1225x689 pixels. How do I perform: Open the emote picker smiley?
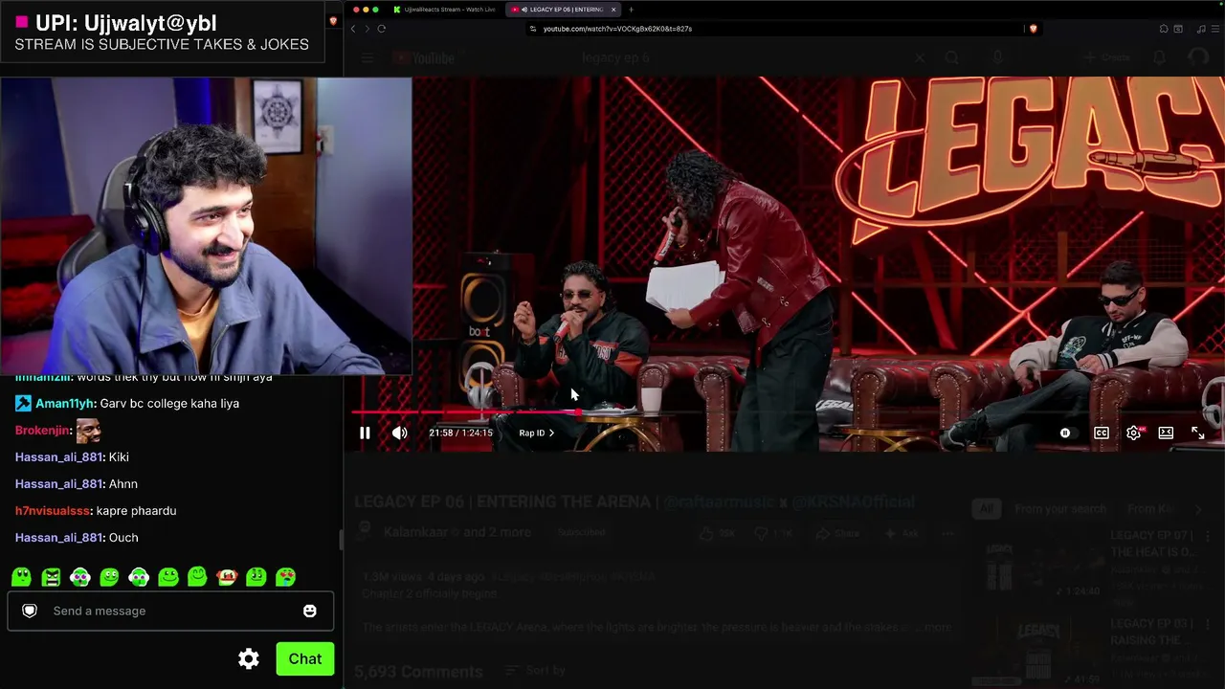[x=310, y=611]
